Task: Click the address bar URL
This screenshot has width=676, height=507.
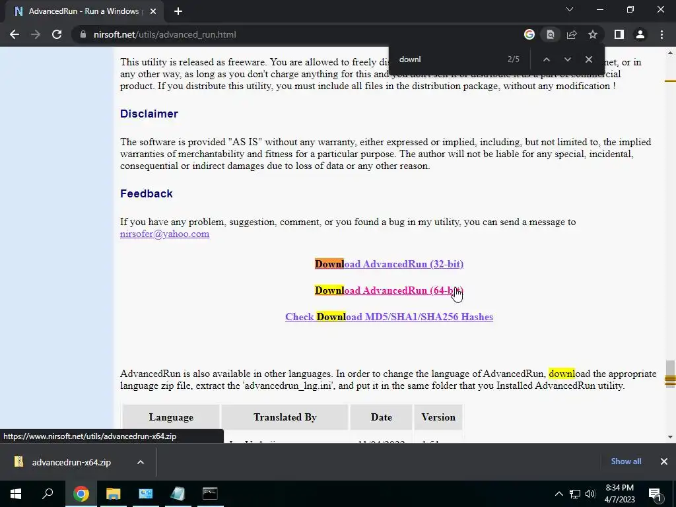Action: tap(164, 34)
